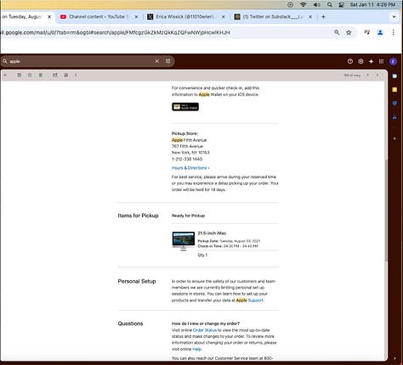Click the screen recording menu bar icon
403x365 pixels.
coord(290,4)
